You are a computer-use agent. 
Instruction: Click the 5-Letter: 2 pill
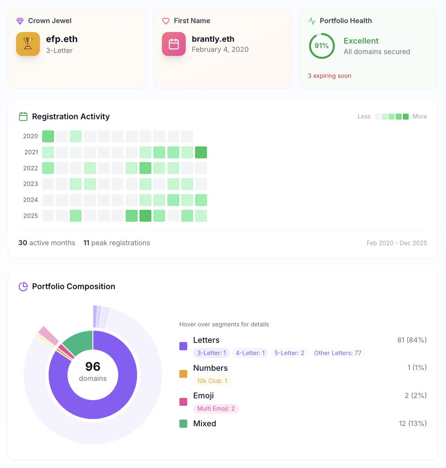(289, 353)
